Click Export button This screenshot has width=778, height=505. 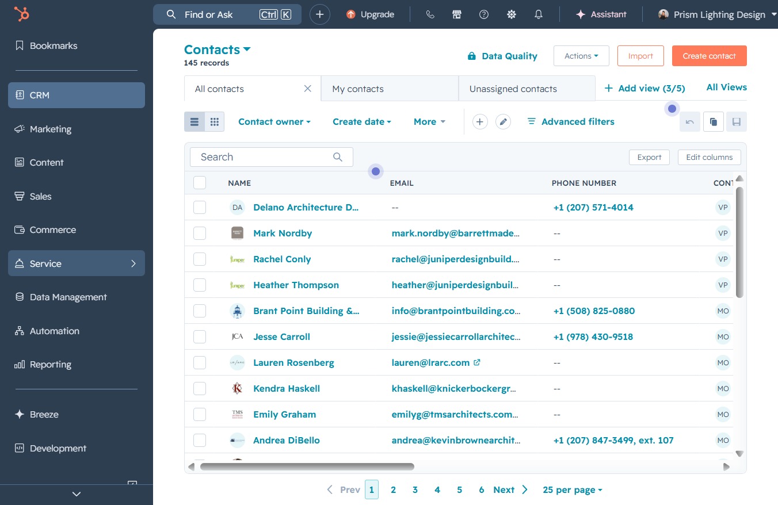(649, 157)
